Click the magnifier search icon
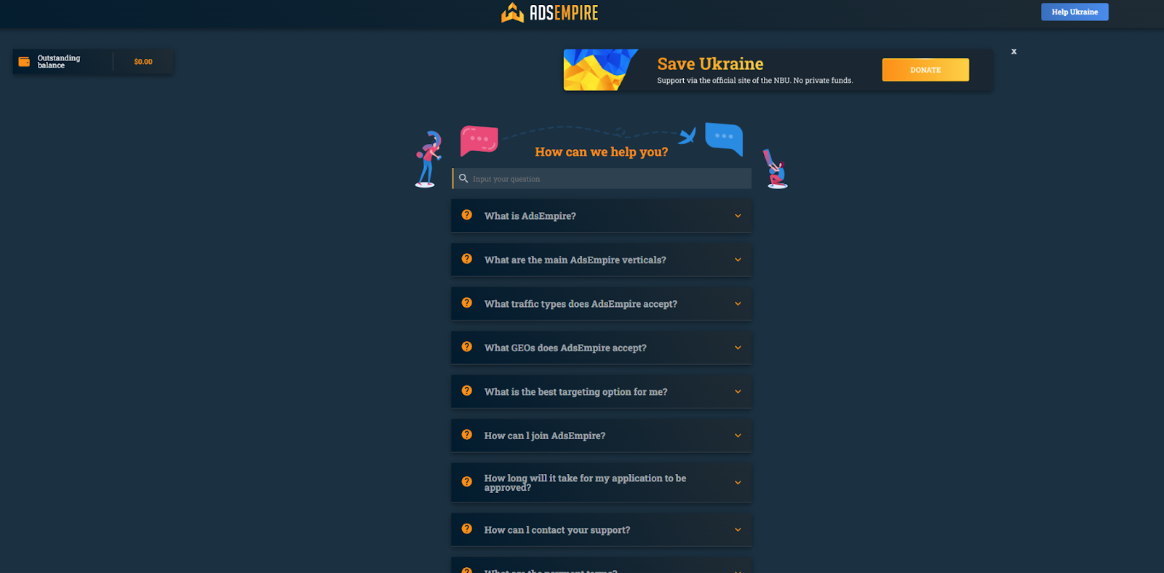The image size is (1164, 573). click(x=463, y=178)
